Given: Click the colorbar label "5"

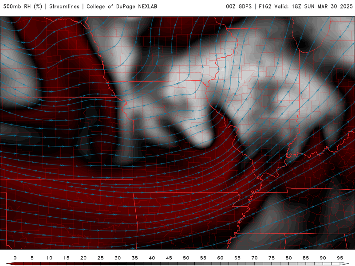Looking at the screenshot, I should click(x=32, y=258).
